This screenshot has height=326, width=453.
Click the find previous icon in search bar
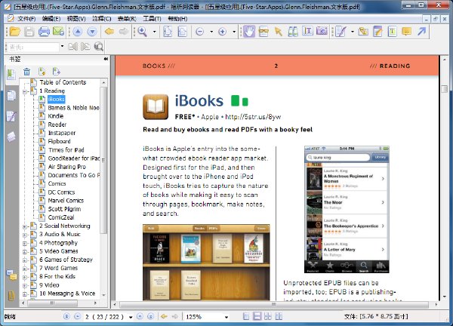click(72, 47)
